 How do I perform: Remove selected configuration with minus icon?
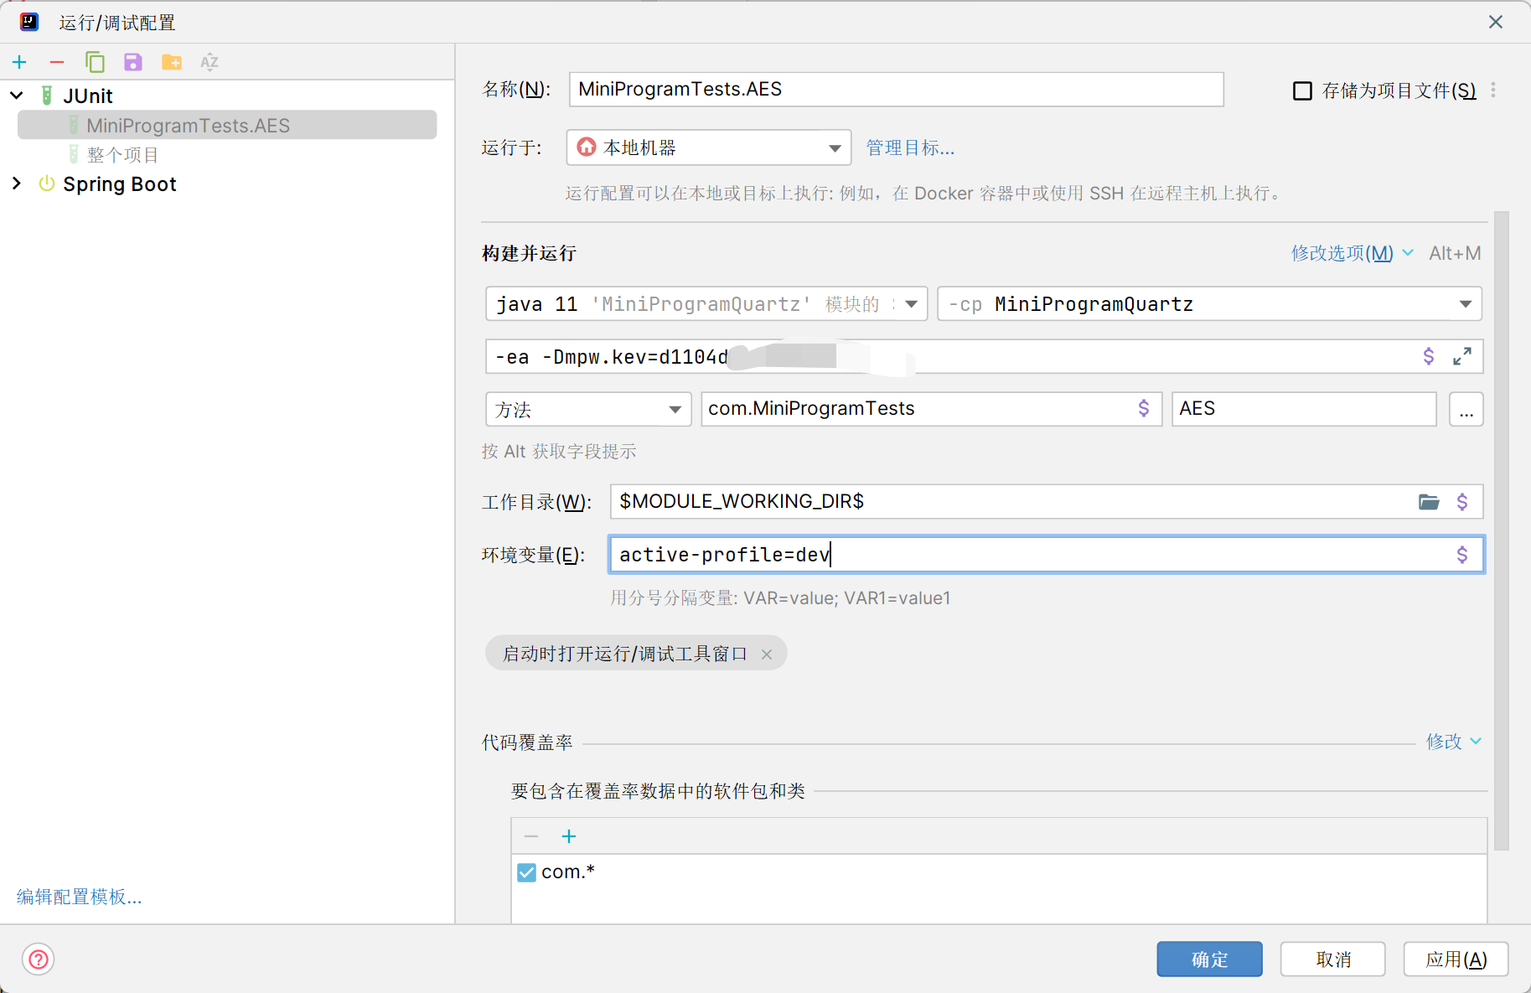coord(57,62)
